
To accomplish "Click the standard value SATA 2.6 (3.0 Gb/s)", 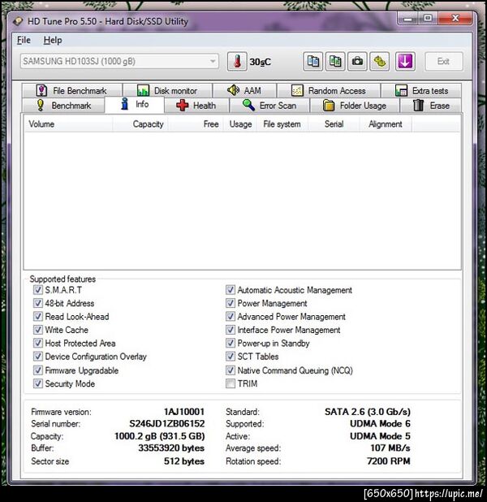I will click(x=368, y=412).
